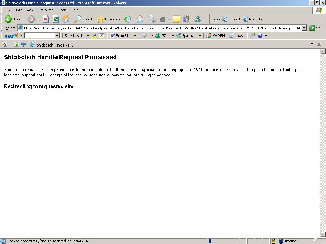The width and height of the screenshot is (326, 244).
Task: Click the Messenger contacts (5) toolbar button
Action: [x=161, y=36]
